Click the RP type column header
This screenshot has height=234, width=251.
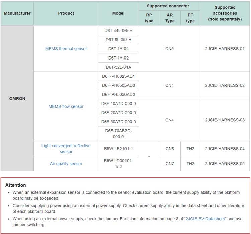point(149,18)
